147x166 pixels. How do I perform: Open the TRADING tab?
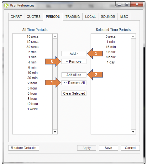click(x=73, y=17)
